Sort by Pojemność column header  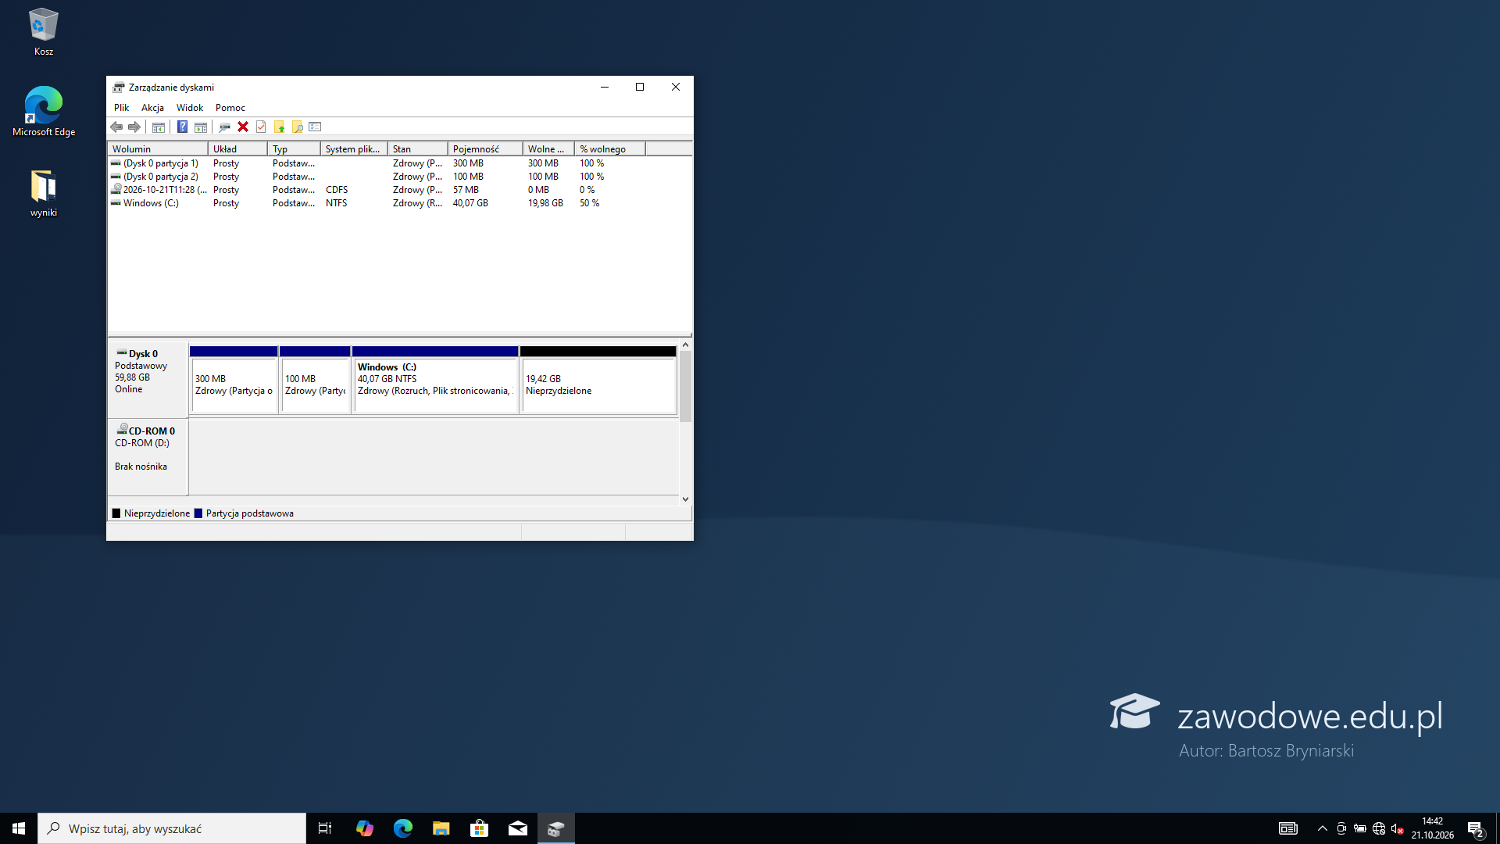tap(484, 149)
